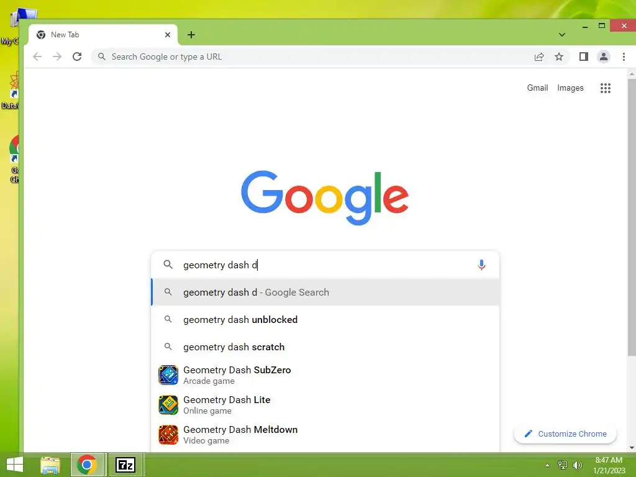Screen dimensions: 636x477
Task: Choose Geometry Dash Meltdown suggestion
Action: coord(325,435)
